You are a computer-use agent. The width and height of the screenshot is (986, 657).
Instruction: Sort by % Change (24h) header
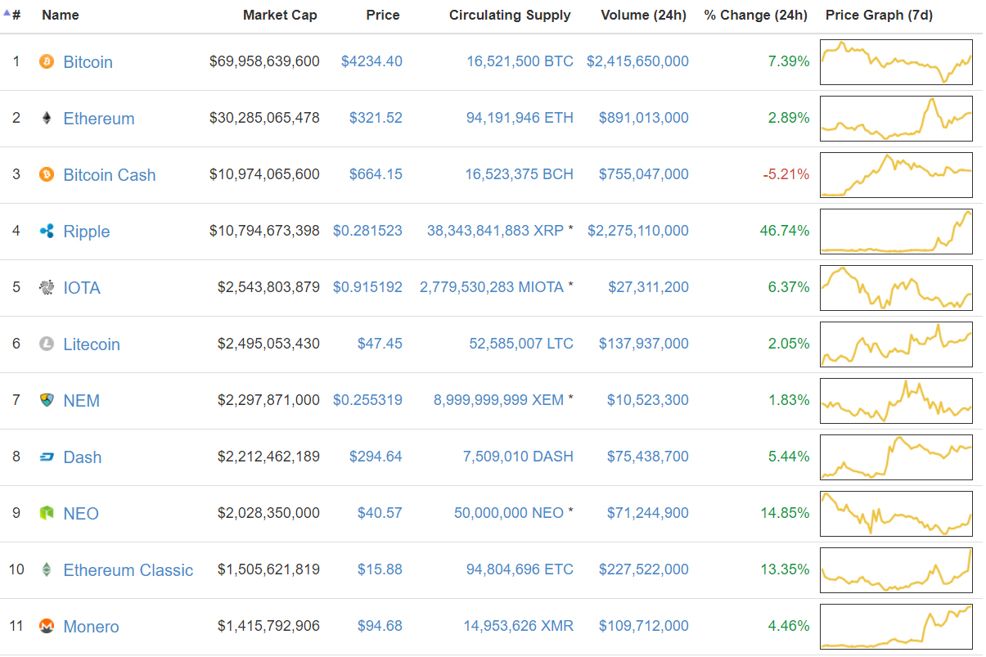pos(755,15)
